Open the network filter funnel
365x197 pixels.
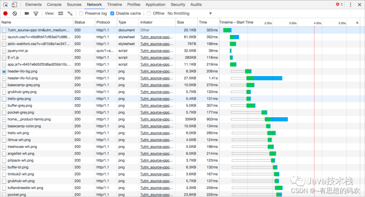point(36,14)
